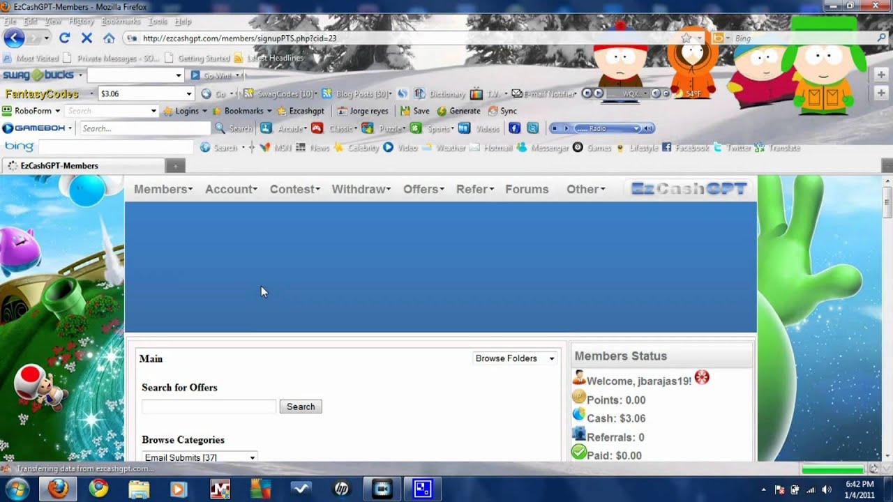The image size is (893, 502).
Task: Go to the Firefox home page icon
Action: [x=109, y=38]
